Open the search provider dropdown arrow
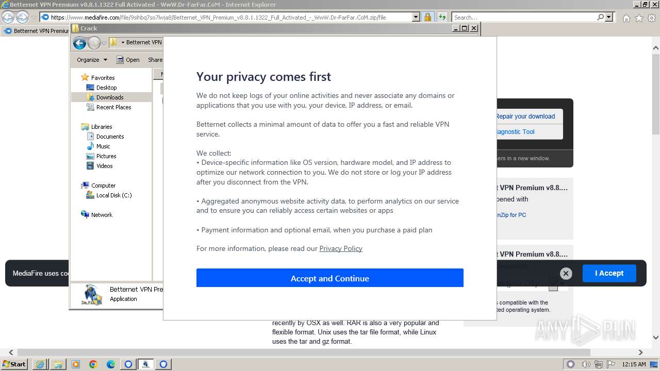Screen dimensions: 660x371 point(609,18)
